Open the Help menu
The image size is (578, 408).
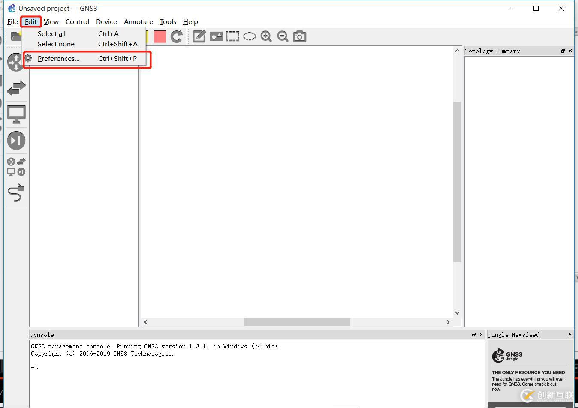coord(190,21)
